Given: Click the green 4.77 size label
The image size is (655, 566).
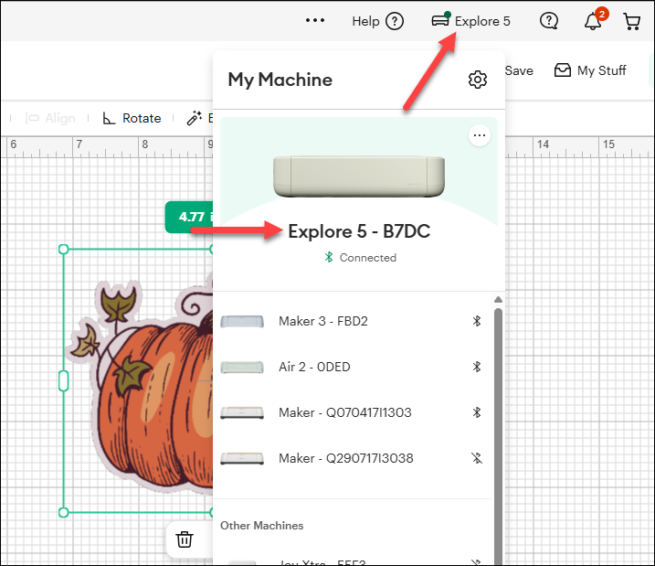Looking at the screenshot, I should click(x=189, y=217).
